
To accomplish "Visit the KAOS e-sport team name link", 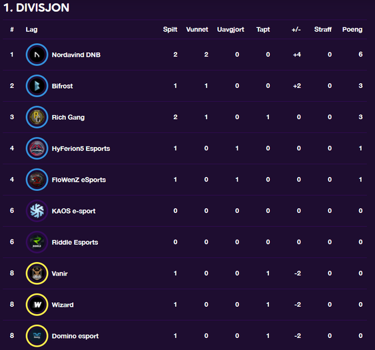I will [73, 211].
